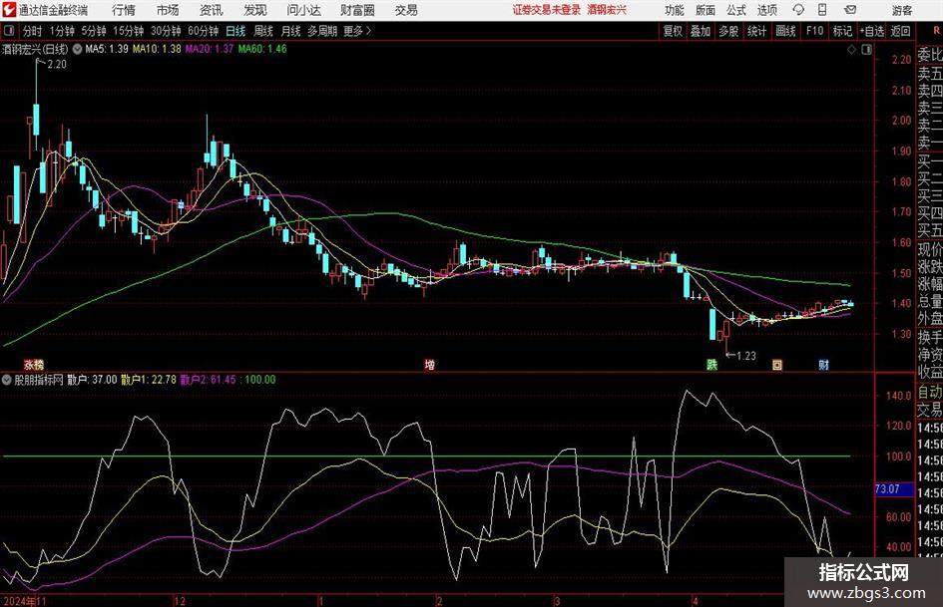Open the 版面 menu
The height and width of the screenshot is (607, 943).
coord(705,10)
